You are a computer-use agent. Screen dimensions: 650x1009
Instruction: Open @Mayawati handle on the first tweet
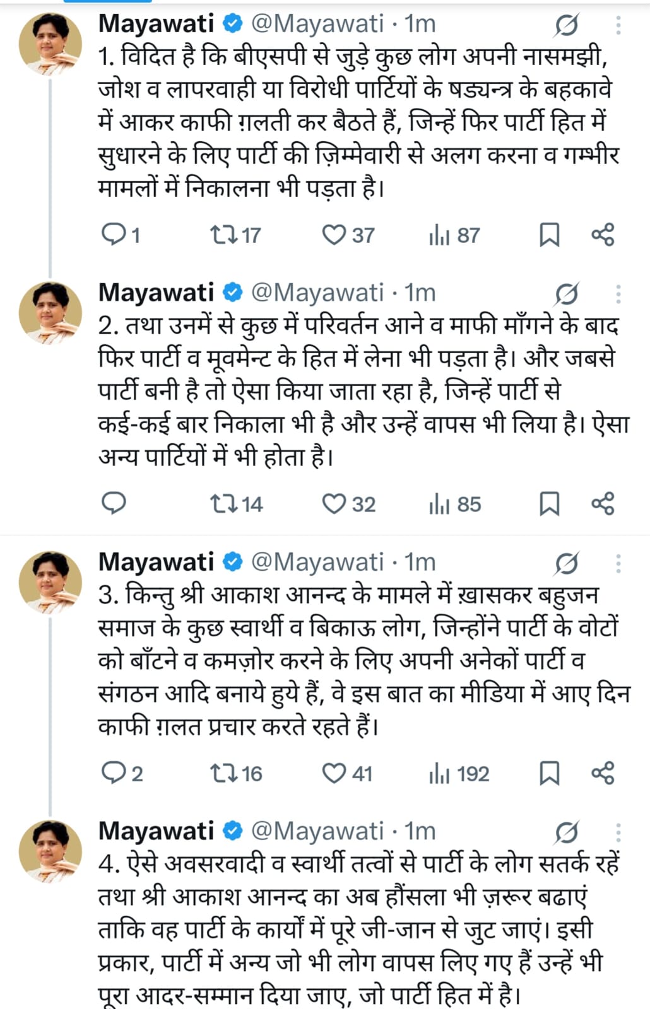317,24
